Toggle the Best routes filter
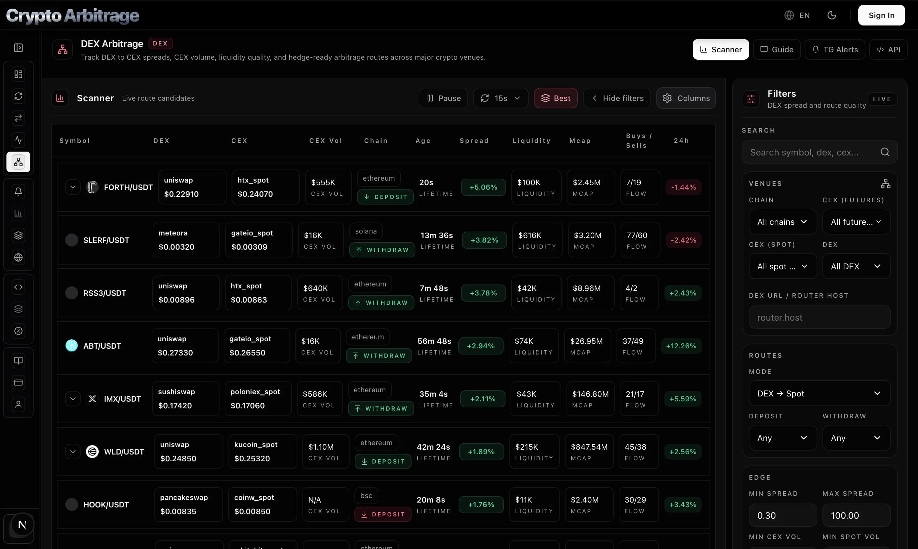Image resolution: width=918 pixels, height=549 pixels. tap(556, 98)
